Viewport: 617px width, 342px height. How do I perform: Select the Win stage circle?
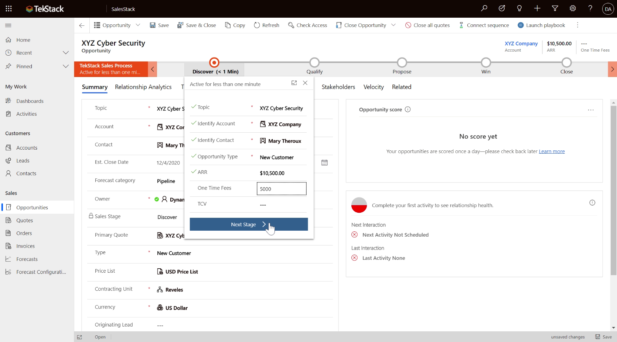click(486, 62)
